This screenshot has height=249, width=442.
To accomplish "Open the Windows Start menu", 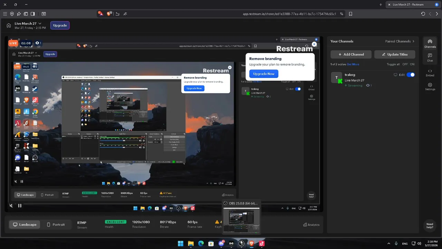I will (x=181, y=243).
